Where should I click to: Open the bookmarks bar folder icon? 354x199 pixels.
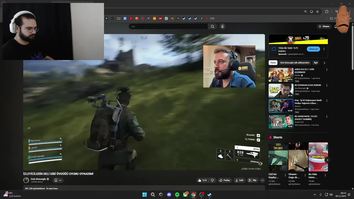(x=119, y=19)
